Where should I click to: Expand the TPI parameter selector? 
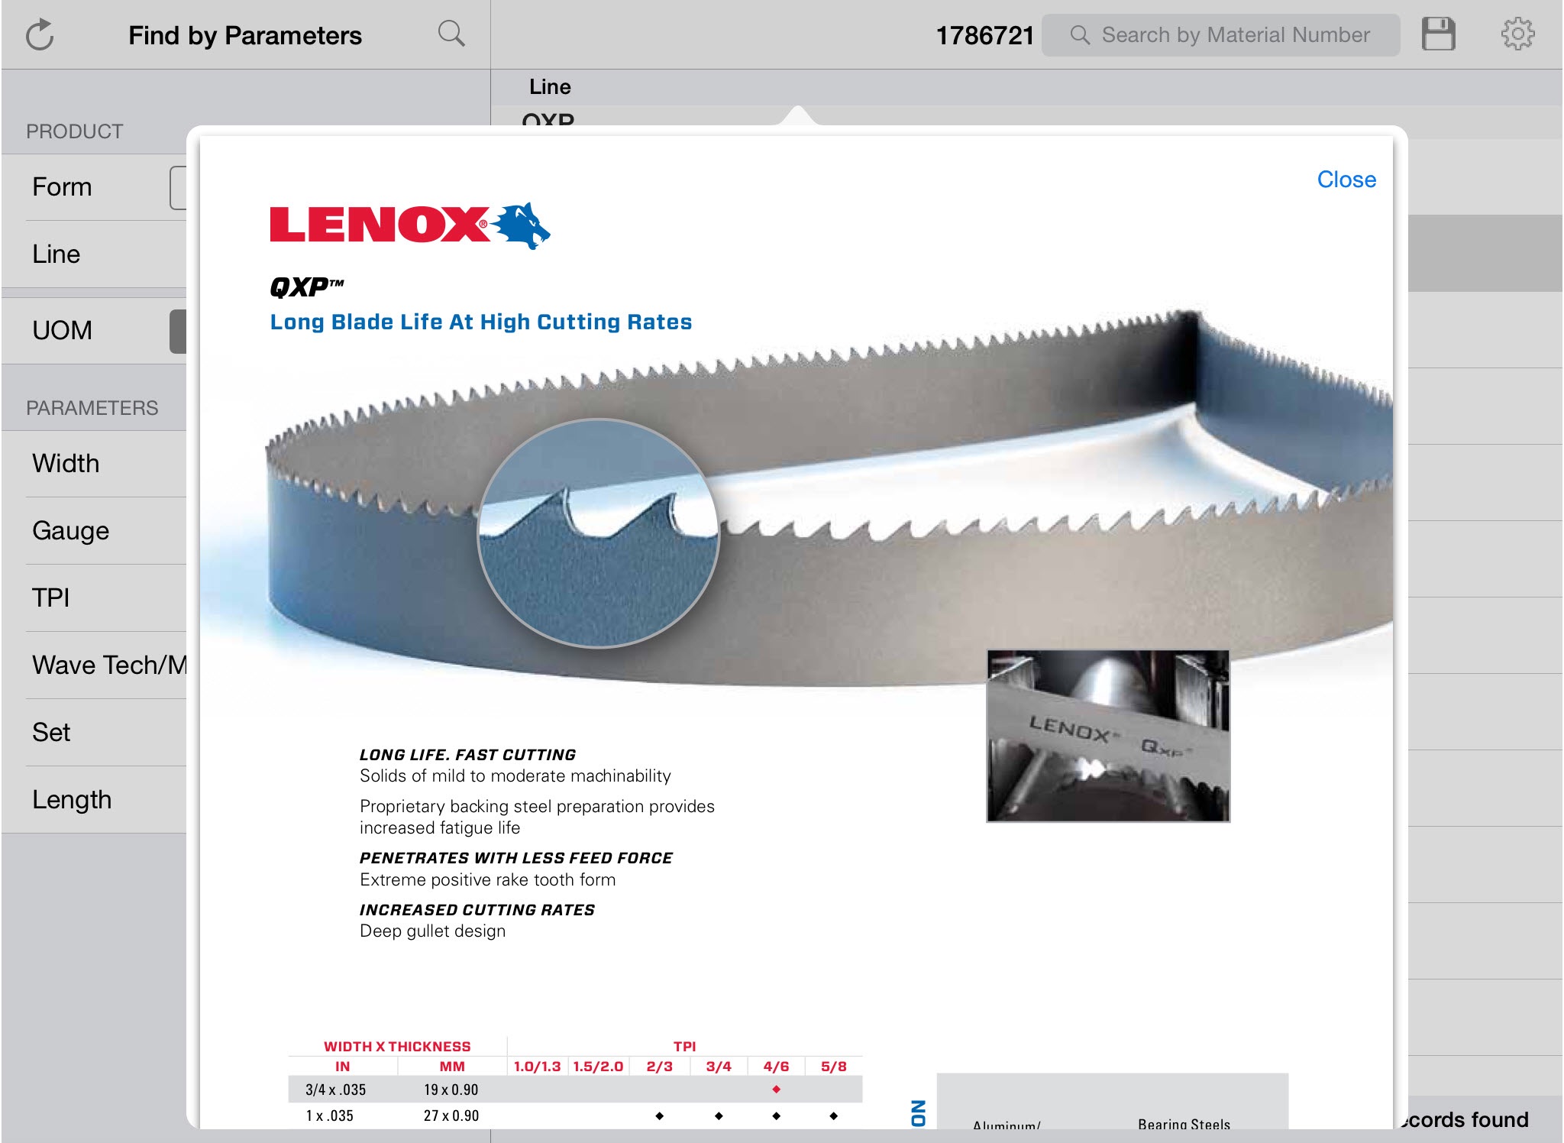click(x=91, y=595)
